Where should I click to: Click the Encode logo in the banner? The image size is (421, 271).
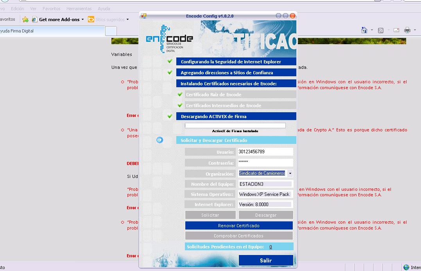pos(169,39)
